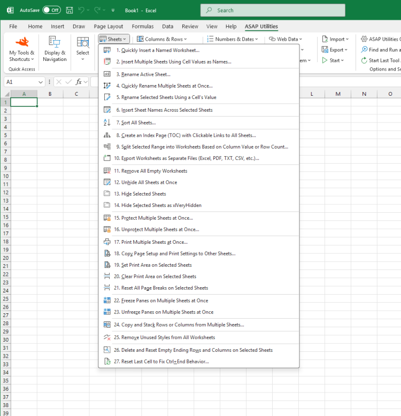Switch to the Formulas ribbon tab
This screenshot has width=401, height=416.
click(142, 26)
